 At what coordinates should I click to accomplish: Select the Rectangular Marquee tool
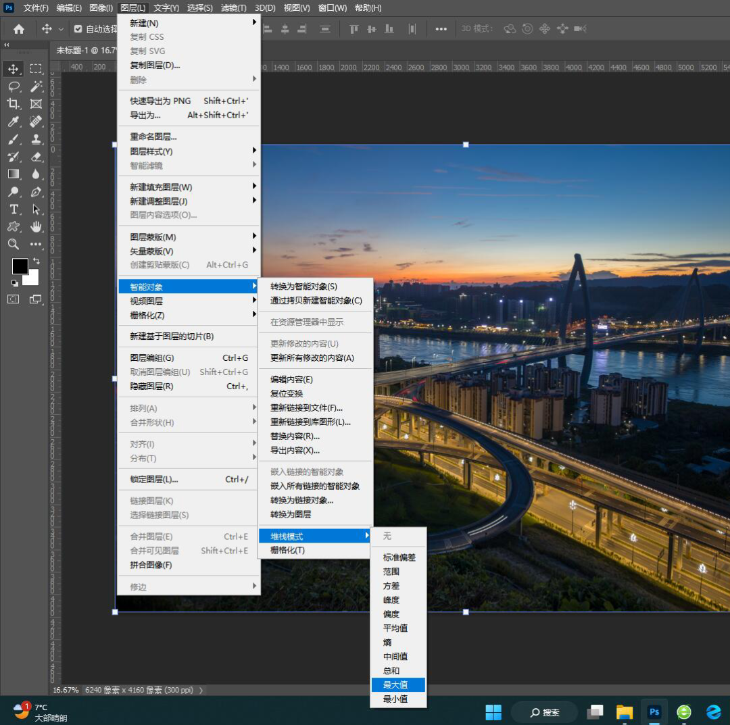36,69
